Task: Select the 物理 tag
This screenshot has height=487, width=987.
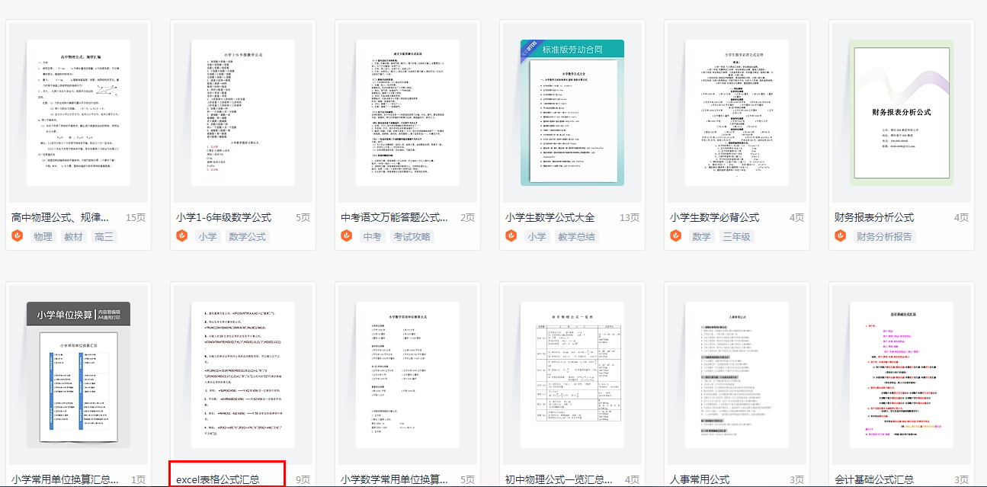Action: [43, 236]
